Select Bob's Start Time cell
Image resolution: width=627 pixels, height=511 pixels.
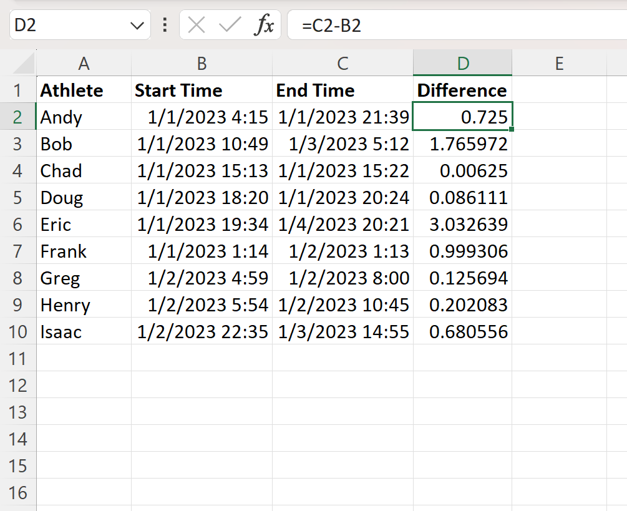point(201,144)
